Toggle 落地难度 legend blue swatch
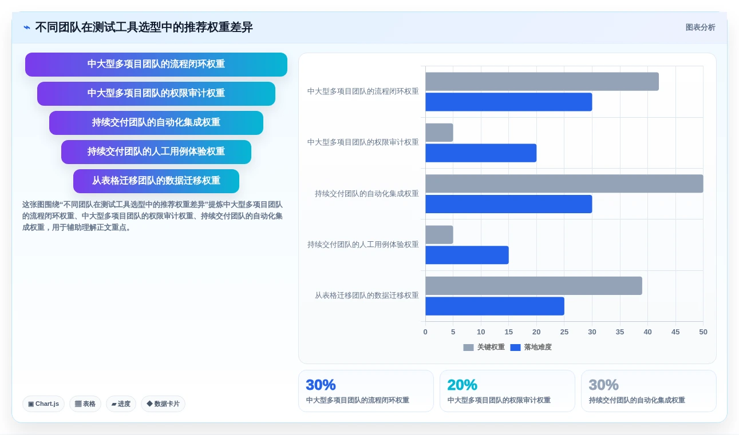The height and width of the screenshot is (435, 739). 515,348
